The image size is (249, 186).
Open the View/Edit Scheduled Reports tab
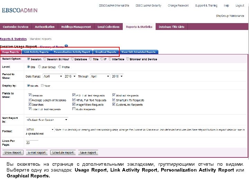138,52
